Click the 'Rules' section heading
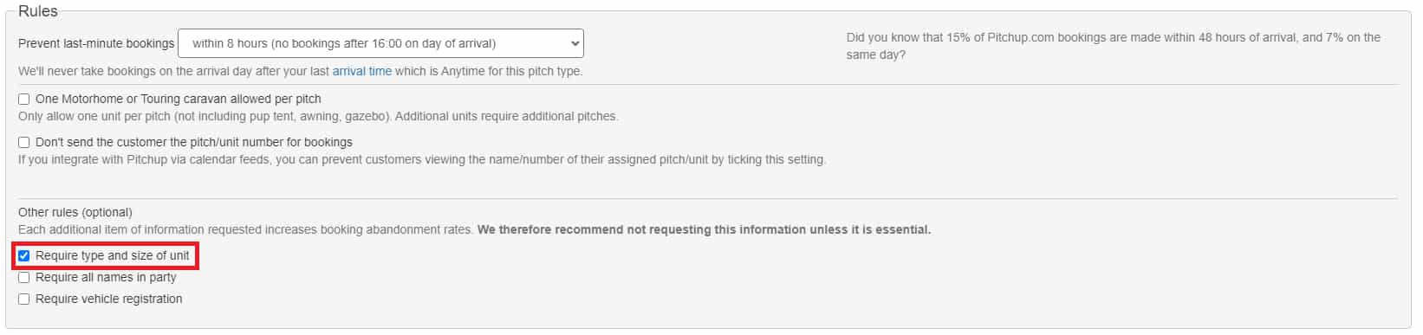 (38, 11)
